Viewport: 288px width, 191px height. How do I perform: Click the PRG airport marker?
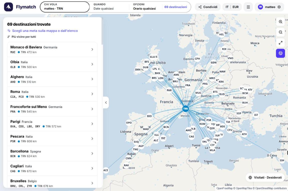point(205,84)
